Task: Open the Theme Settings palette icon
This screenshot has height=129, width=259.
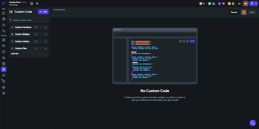Action: (4, 87)
